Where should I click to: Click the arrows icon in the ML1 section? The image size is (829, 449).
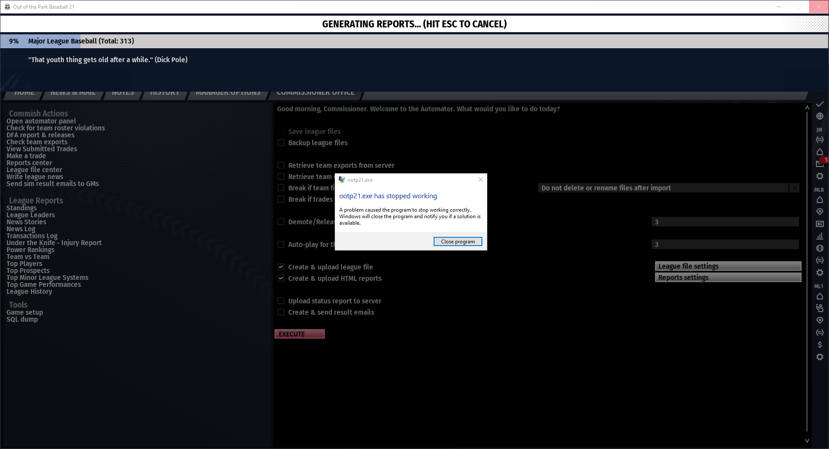coord(819,333)
